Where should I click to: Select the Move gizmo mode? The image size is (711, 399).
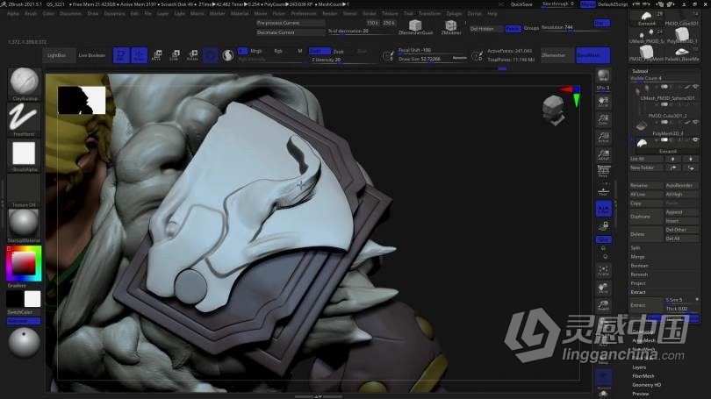(x=157, y=55)
